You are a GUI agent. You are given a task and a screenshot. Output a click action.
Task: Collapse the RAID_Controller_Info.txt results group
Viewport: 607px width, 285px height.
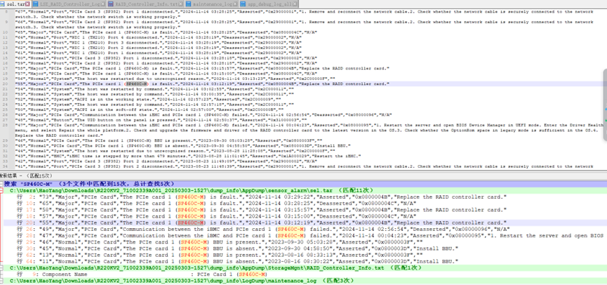click(x=2, y=268)
